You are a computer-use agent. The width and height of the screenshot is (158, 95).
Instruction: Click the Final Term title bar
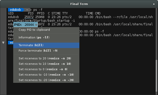pyautogui.click(x=79, y=4)
